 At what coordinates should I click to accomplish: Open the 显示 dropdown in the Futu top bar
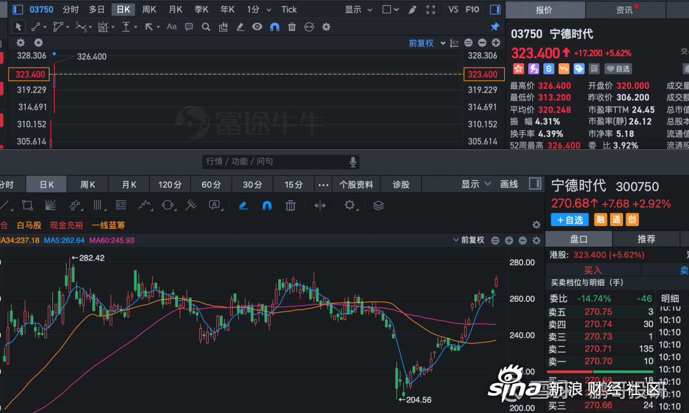click(x=359, y=9)
